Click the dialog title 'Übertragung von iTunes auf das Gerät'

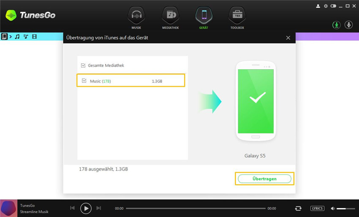click(x=107, y=38)
